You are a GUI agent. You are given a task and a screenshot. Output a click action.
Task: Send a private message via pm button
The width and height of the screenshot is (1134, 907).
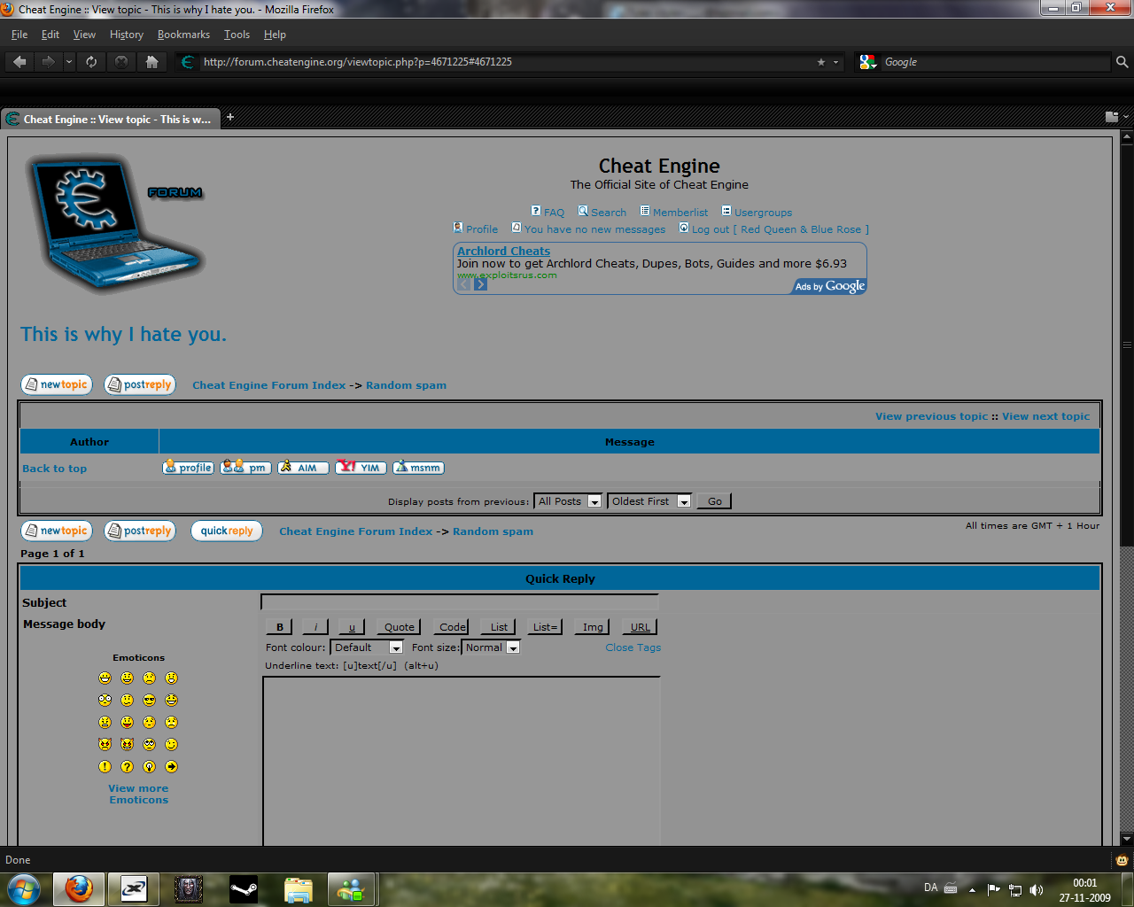[x=245, y=468]
